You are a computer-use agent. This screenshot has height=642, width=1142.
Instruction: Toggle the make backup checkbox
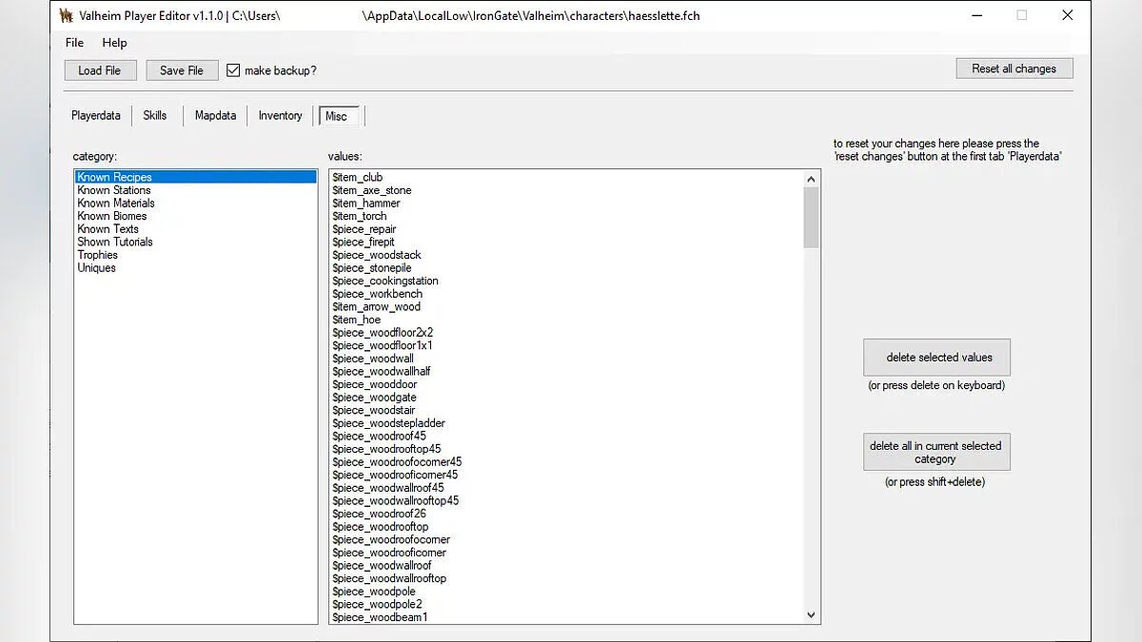coord(233,70)
